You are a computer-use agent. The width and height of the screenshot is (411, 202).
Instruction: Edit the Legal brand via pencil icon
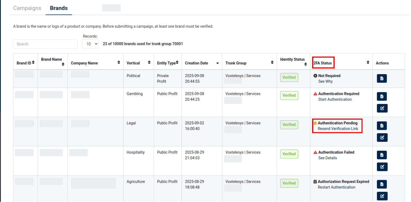382,137
